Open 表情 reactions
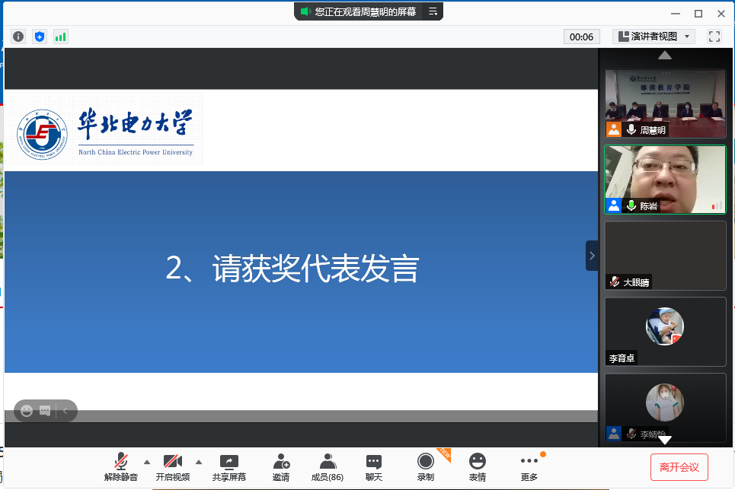 478,466
